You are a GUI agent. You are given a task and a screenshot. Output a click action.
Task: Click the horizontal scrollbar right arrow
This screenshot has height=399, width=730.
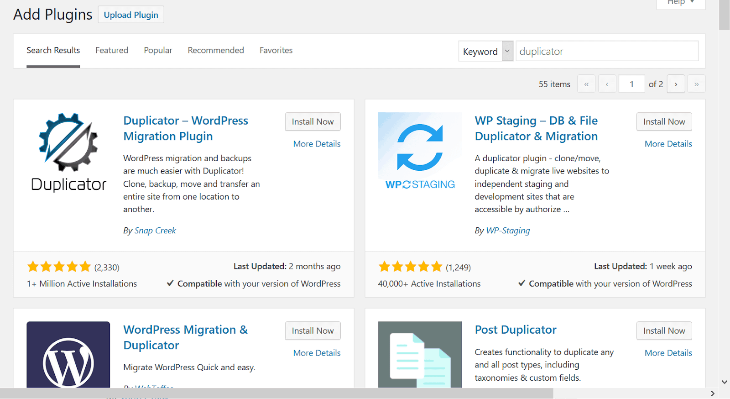pyautogui.click(x=713, y=394)
